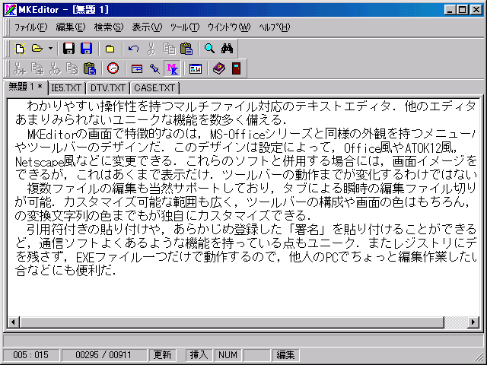This screenshot has height=365, width=487.
Task: Paste using the top toolbar clipboard icon
Action: [x=186, y=49]
